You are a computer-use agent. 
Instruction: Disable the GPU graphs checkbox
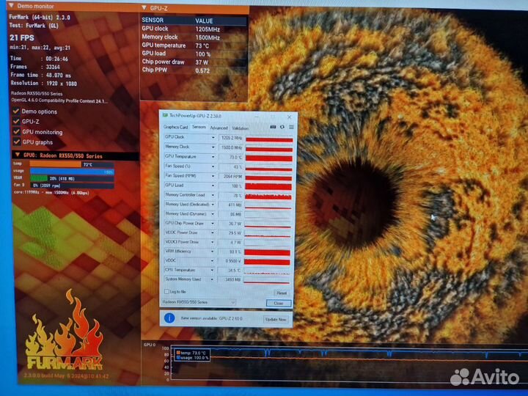(16, 142)
